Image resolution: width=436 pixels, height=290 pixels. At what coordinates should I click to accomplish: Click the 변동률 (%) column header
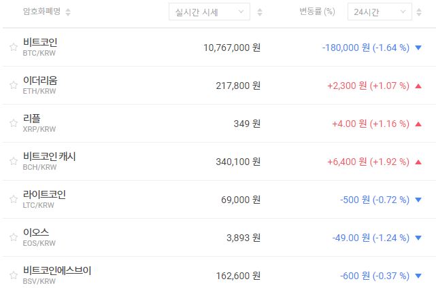click(x=317, y=12)
